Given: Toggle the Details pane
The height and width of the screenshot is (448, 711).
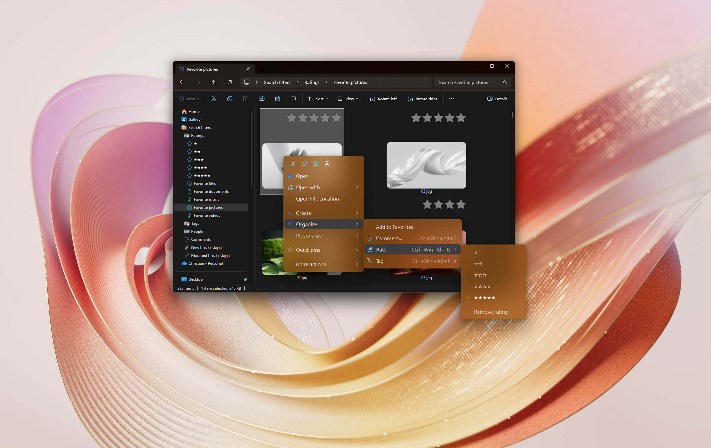Looking at the screenshot, I should click(497, 99).
